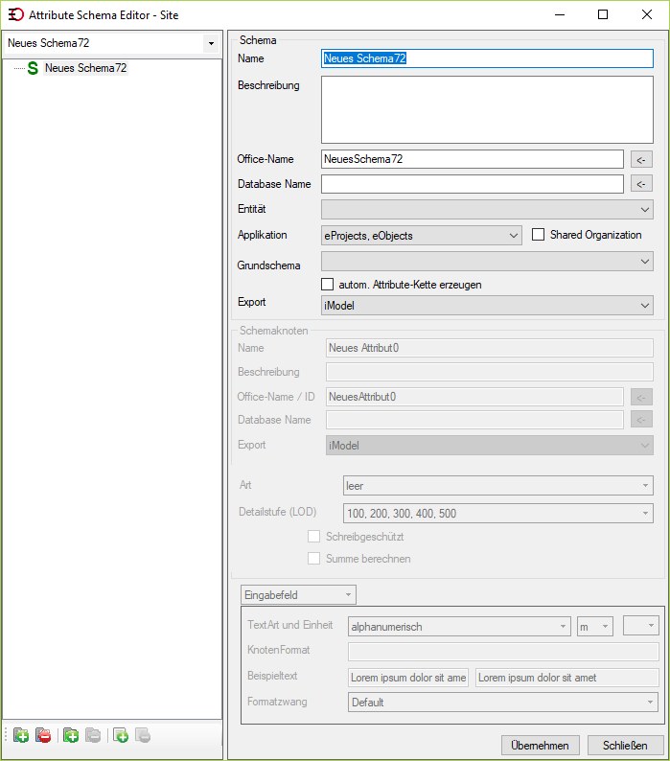Click the Schemaknoten Database Name field
670x761 pixels.
point(474,420)
